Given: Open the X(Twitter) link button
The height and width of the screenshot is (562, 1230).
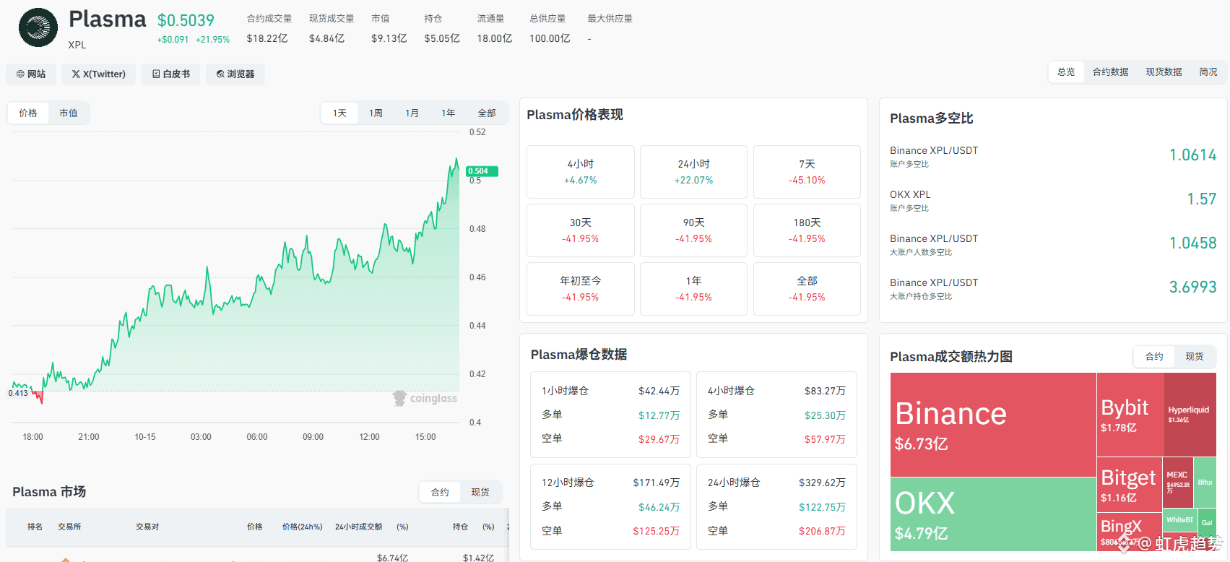Looking at the screenshot, I should pos(99,74).
